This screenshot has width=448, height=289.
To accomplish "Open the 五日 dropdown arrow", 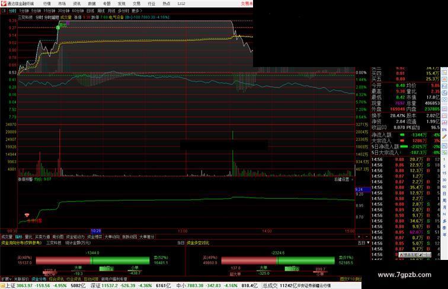I will pos(368,243).
